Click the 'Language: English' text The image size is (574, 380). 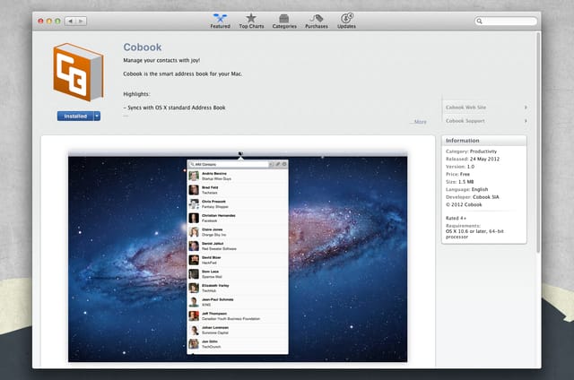point(466,189)
